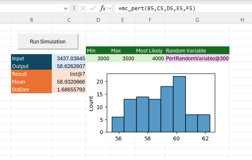
Task: Run the simulation
Action: tap(48, 41)
